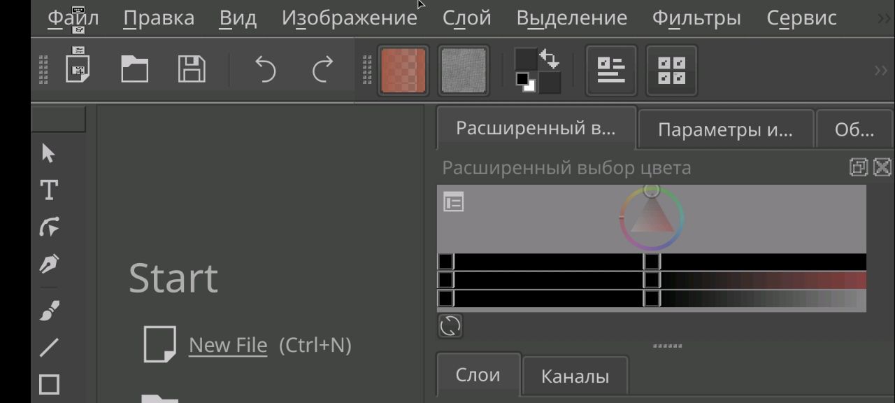Redo the last action
895x403 pixels.
tap(322, 69)
